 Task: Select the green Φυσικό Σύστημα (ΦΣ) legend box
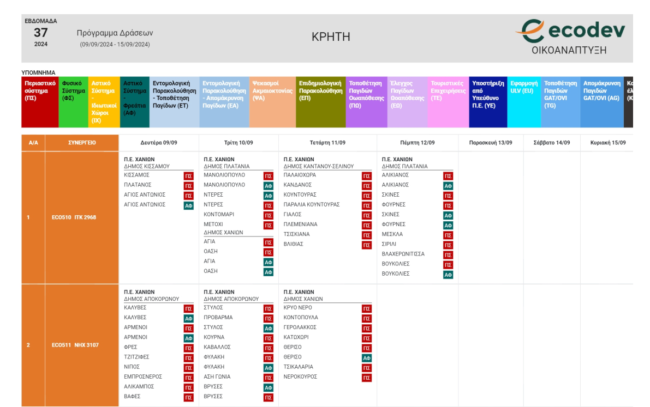click(73, 102)
